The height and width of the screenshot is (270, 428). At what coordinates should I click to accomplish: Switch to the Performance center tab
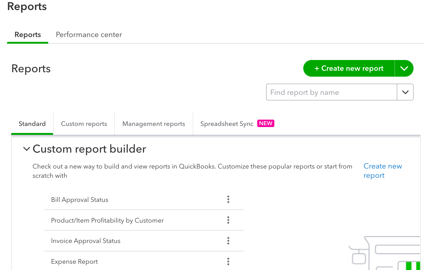point(89,35)
